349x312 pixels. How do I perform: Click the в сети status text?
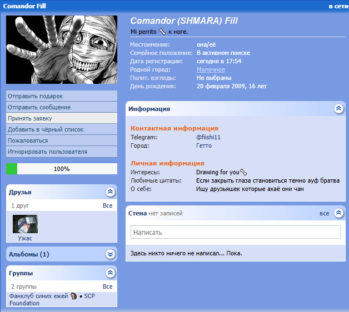click(x=338, y=7)
